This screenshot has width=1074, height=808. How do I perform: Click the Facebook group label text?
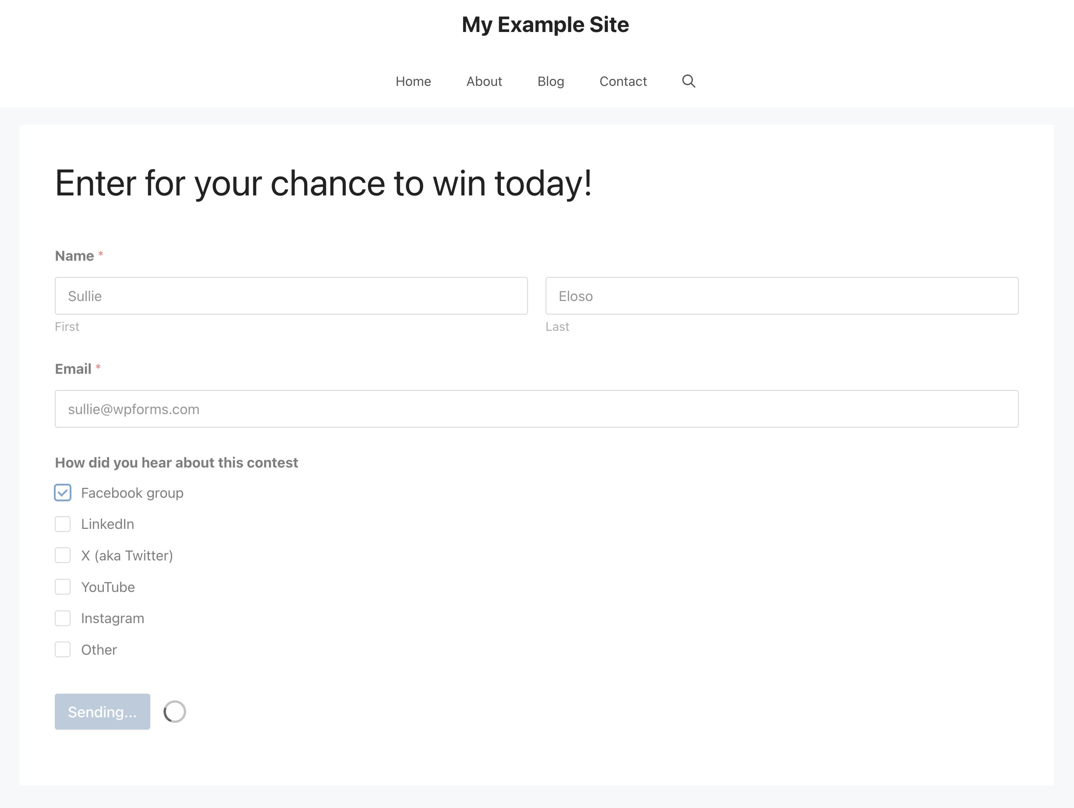pyautogui.click(x=132, y=493)
